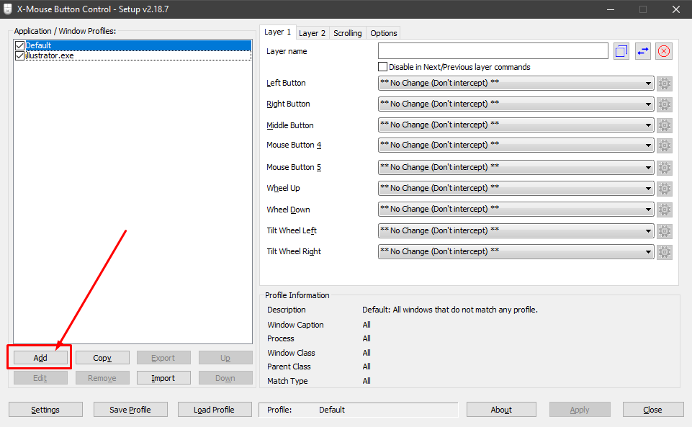The height and width of the screenshot is (427, 692).
Task: Open Wheel Up advanced settings gear
Action: pyautogui.click(x=663, y=188)
